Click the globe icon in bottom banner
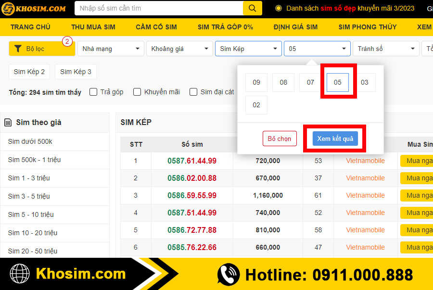 pos(20,274)
